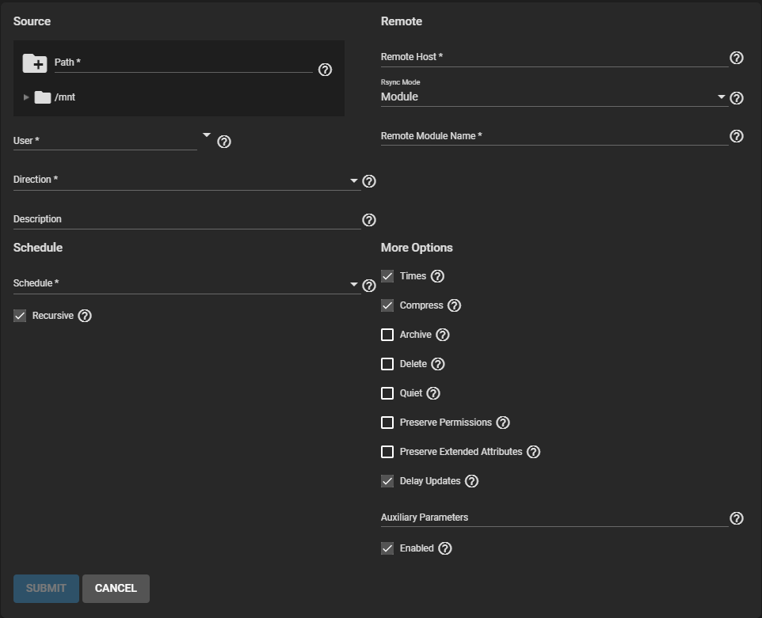Open the Direction dropdown
The image size is (762, 618).
pos(186,180)
